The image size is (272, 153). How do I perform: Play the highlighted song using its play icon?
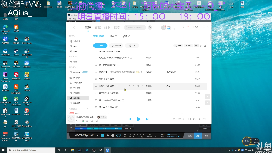tap(129, 86)
